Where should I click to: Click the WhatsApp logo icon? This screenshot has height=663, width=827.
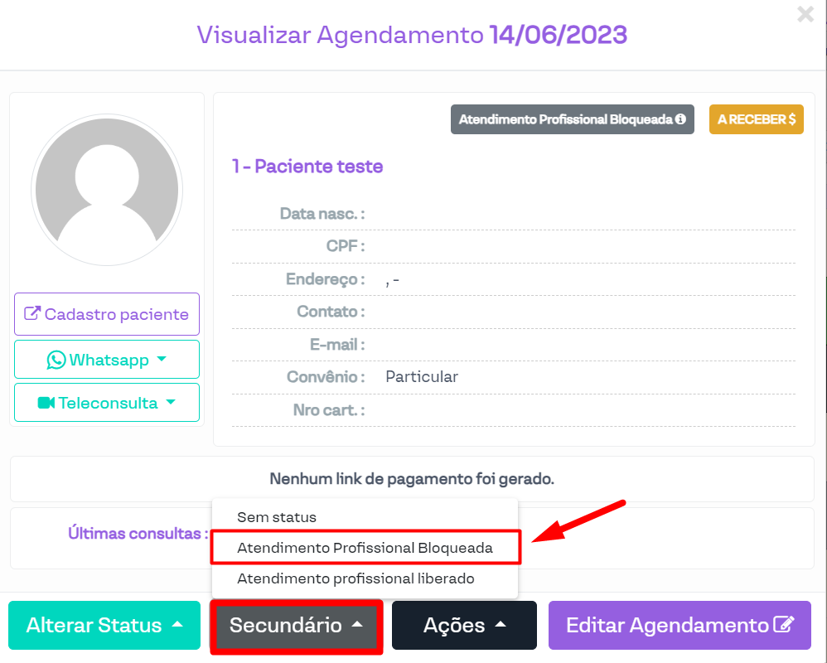pos(56,360)
